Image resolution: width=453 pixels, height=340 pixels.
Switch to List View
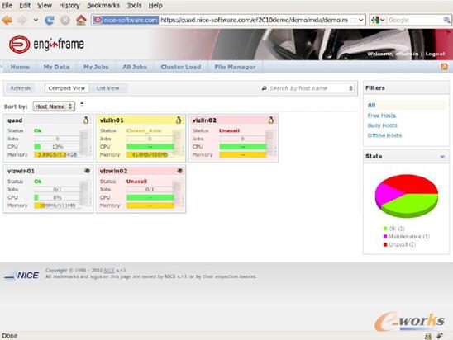tap(107, 88)
